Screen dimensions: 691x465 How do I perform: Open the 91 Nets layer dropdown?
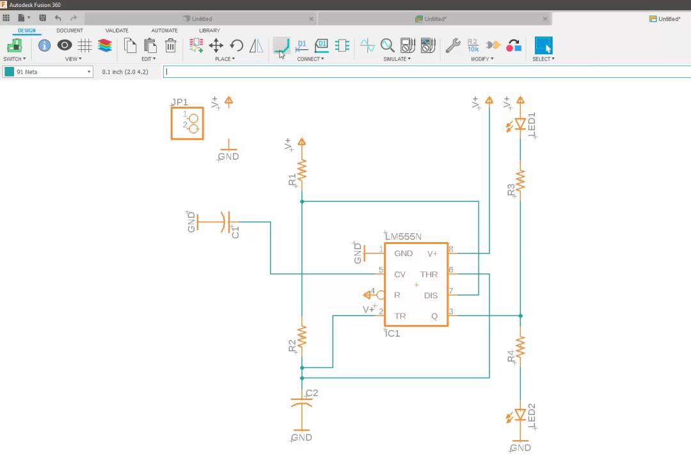[x=48, y=72]
